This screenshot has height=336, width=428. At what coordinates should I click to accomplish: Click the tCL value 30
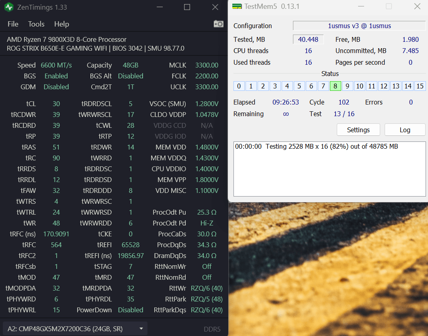click(x=56, y=104)
